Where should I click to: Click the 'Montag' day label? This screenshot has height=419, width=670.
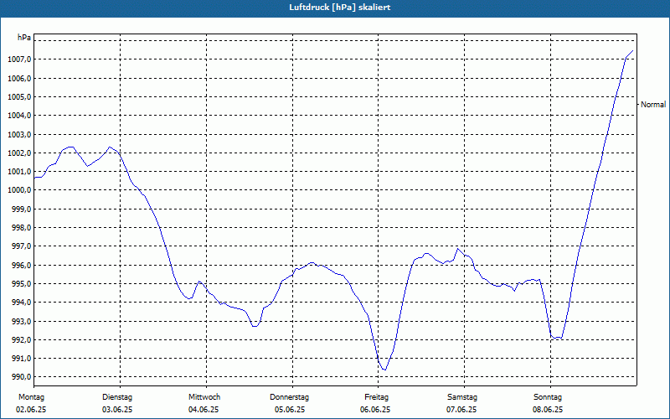coord(31,397)
